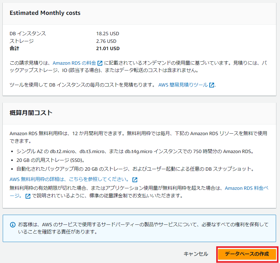Image resolution: width=280 pixels, height=263 pixels.
Task: Click the 18.25 USD instance cost value
Action: (x=108, y=34)
